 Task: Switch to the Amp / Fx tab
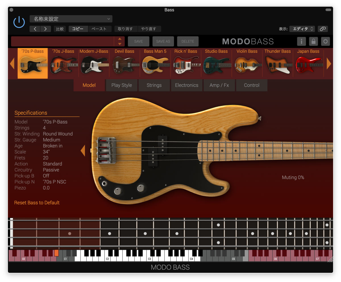pyautogui.click(x=219, y=85)
